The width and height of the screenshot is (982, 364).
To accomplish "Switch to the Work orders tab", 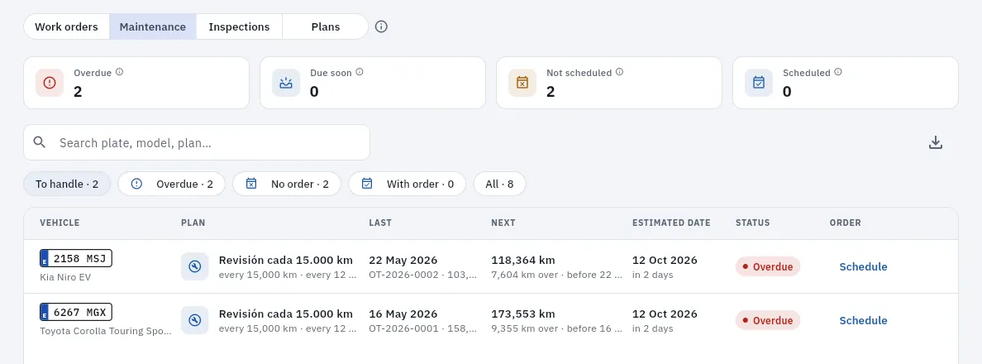I will click(x=66, y=27).
